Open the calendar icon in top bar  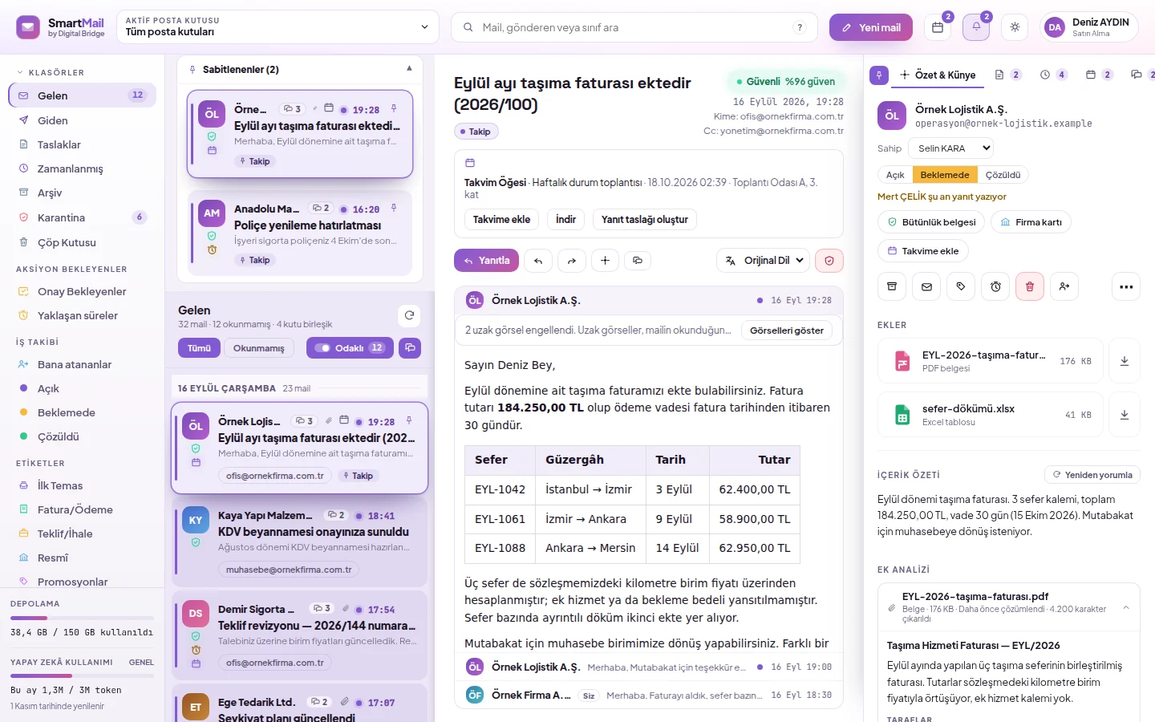(938, 27)
